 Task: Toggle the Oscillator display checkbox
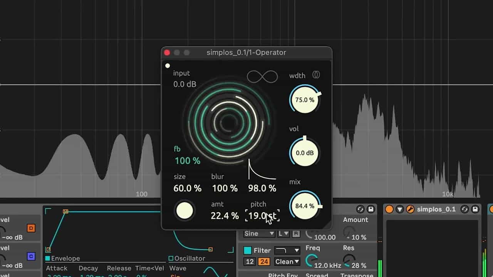pyautogui.click(x=171, y=259)
